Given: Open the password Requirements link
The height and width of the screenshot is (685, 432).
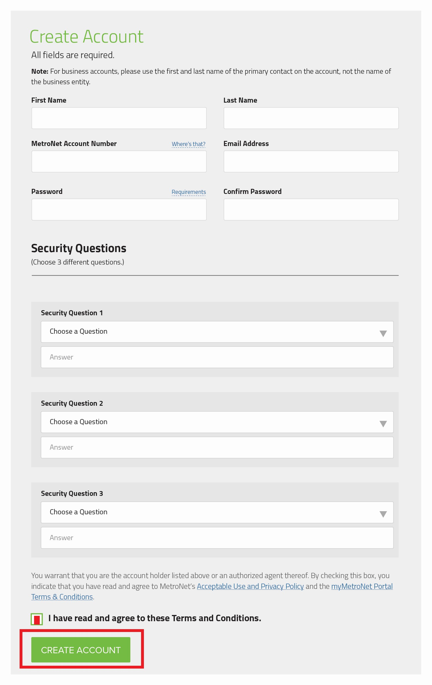Looking at the screenshot, I should pyautogui.click(x=188, y=192).
